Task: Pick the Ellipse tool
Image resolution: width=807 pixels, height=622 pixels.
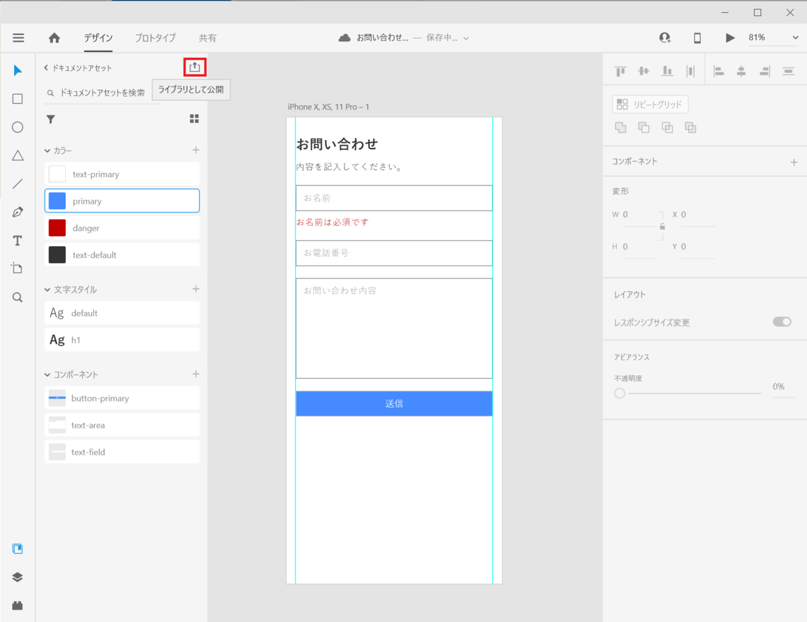Action: (18, 127)
